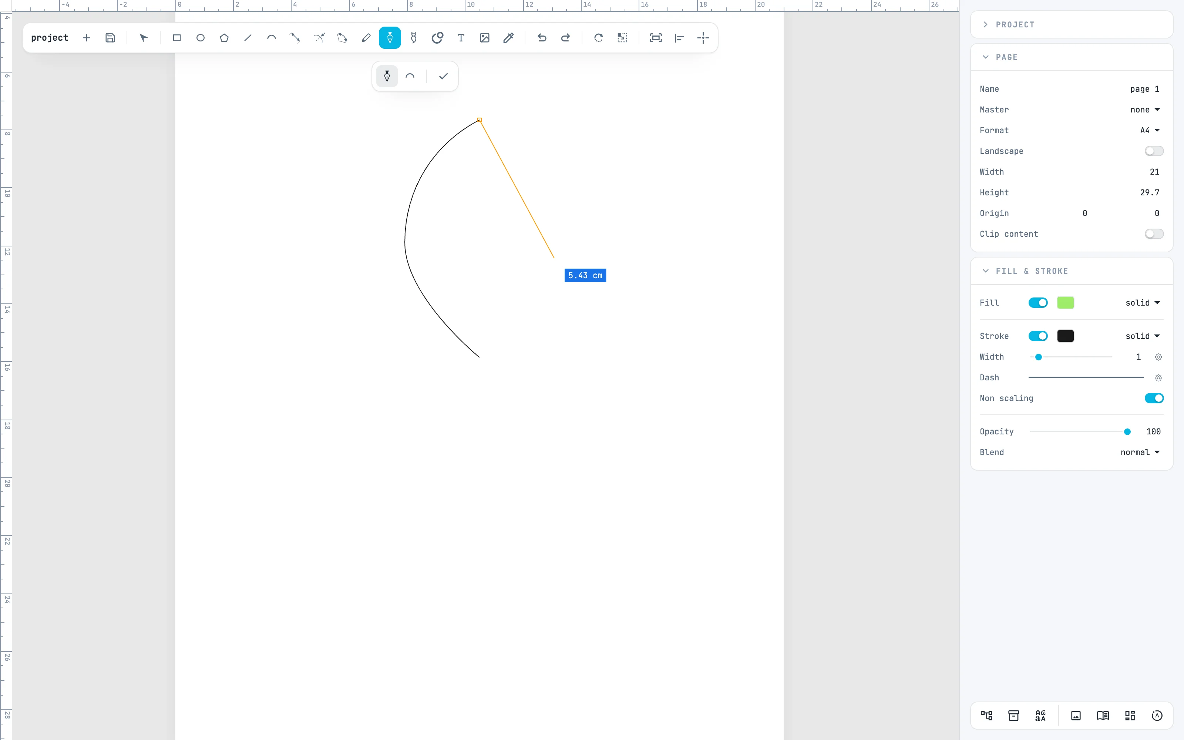Click the Opacity slider handle
Screen dimensions: 1184x740
point(1127,432)
